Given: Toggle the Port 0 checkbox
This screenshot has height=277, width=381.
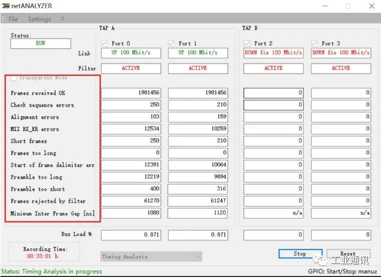Looking at the screenshot, I should point(104,43).
